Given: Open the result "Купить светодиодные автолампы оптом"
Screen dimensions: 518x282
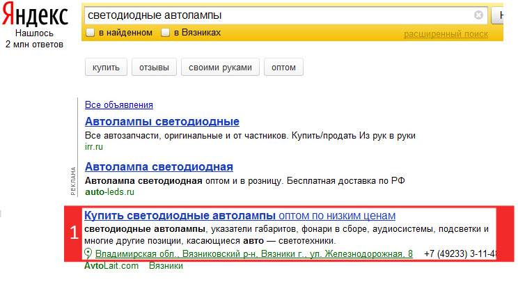Looking at the screenshot, I should [240, 216].
